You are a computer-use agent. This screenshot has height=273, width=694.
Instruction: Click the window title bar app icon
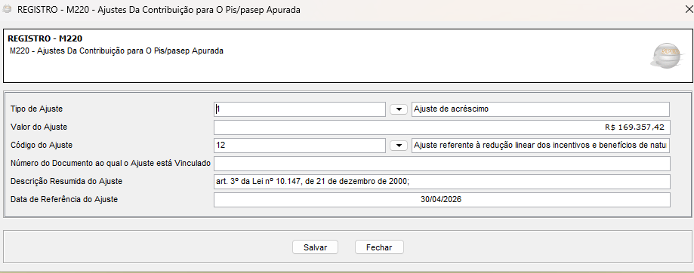pos(7,9)
